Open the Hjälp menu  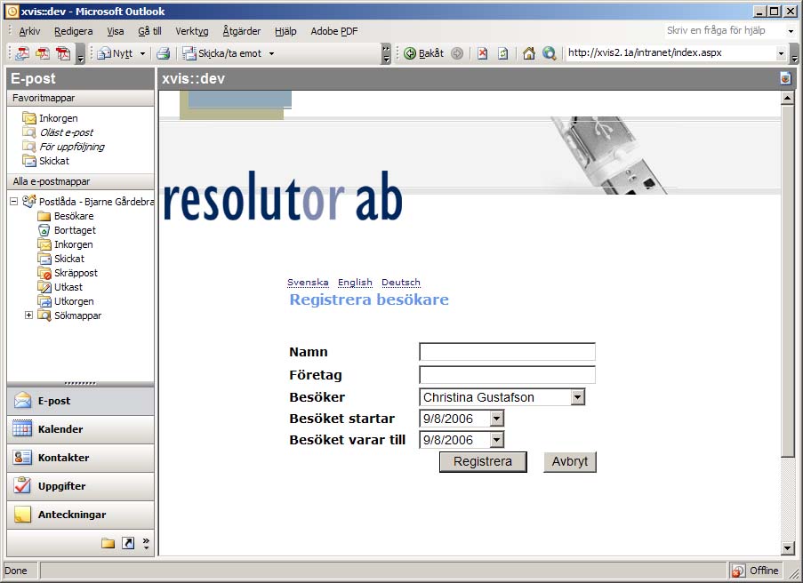click(x=285, y=31)
